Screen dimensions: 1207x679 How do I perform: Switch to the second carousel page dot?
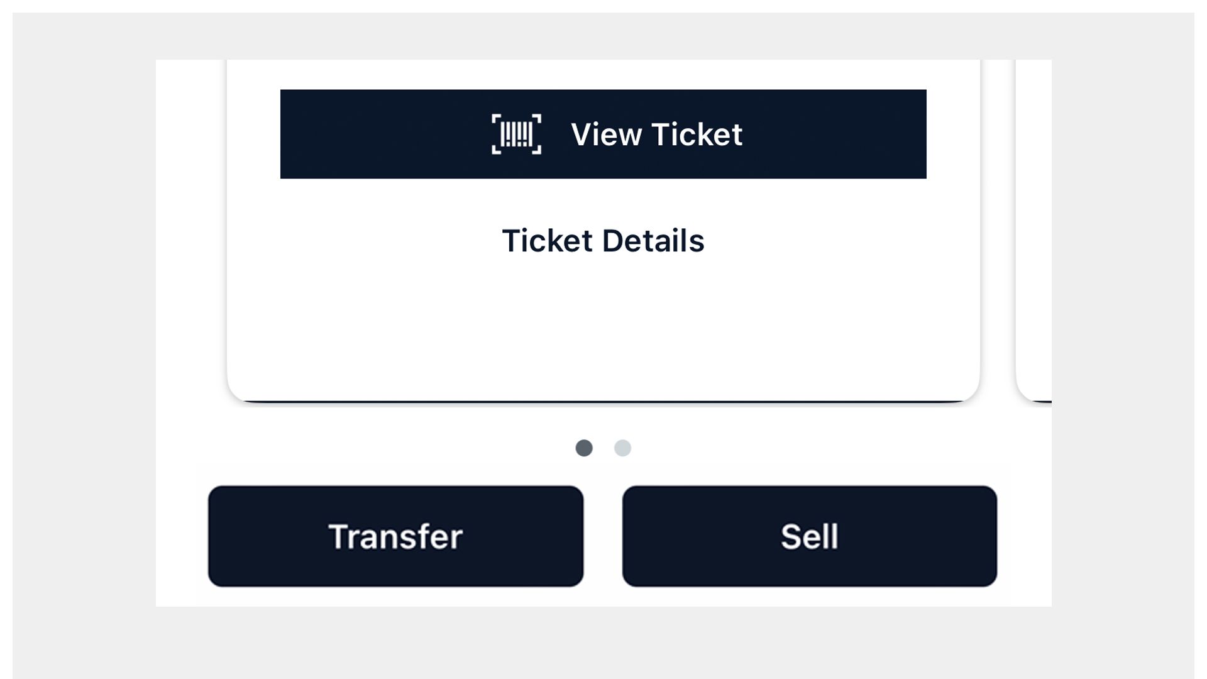tap(622, 448)
